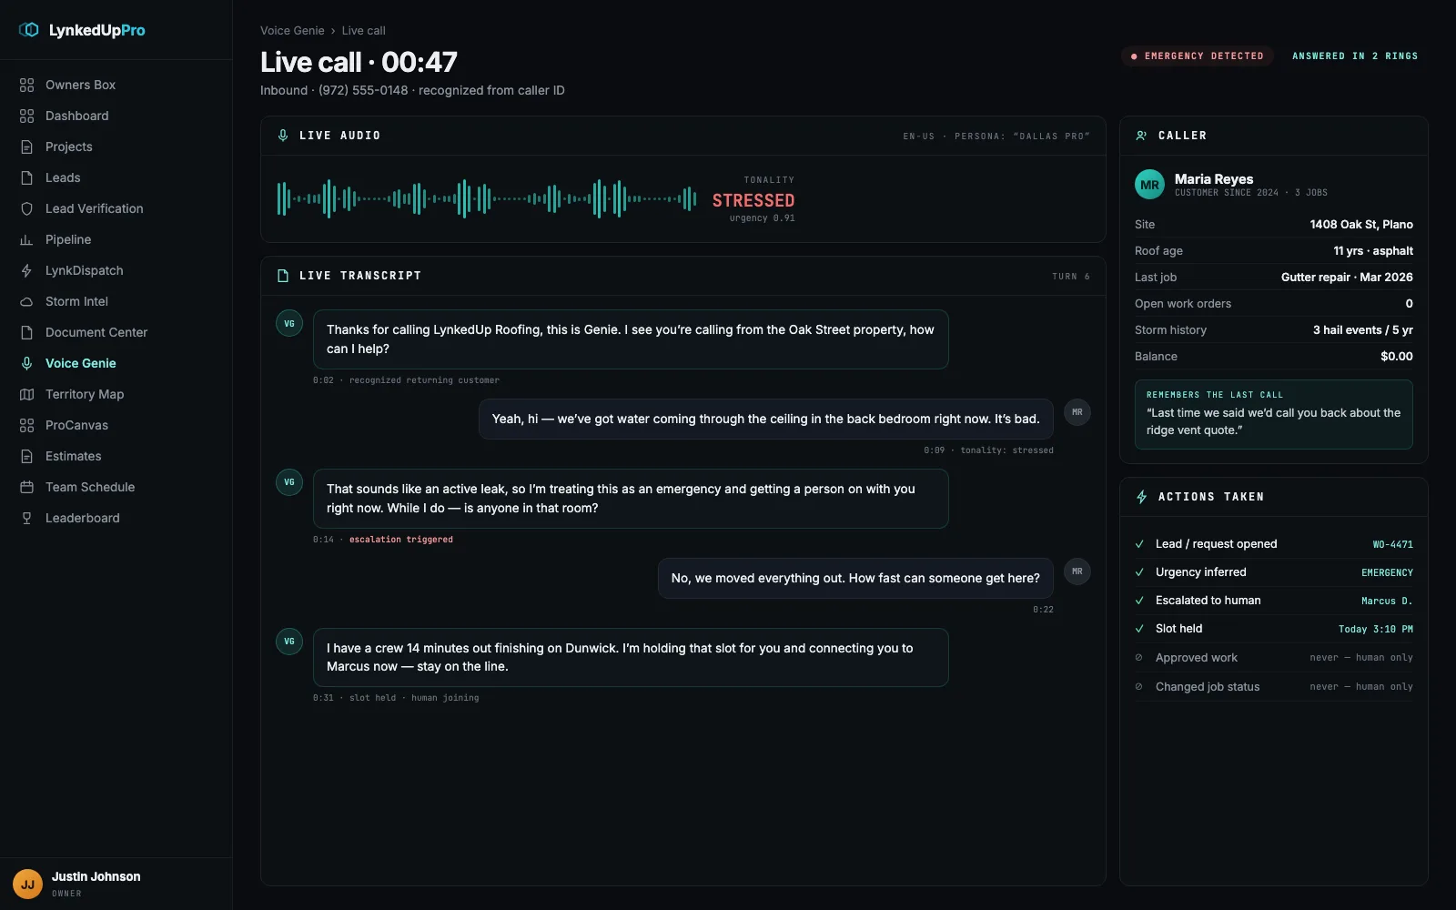Open Owners Box grid icon

tap(26, 85)
